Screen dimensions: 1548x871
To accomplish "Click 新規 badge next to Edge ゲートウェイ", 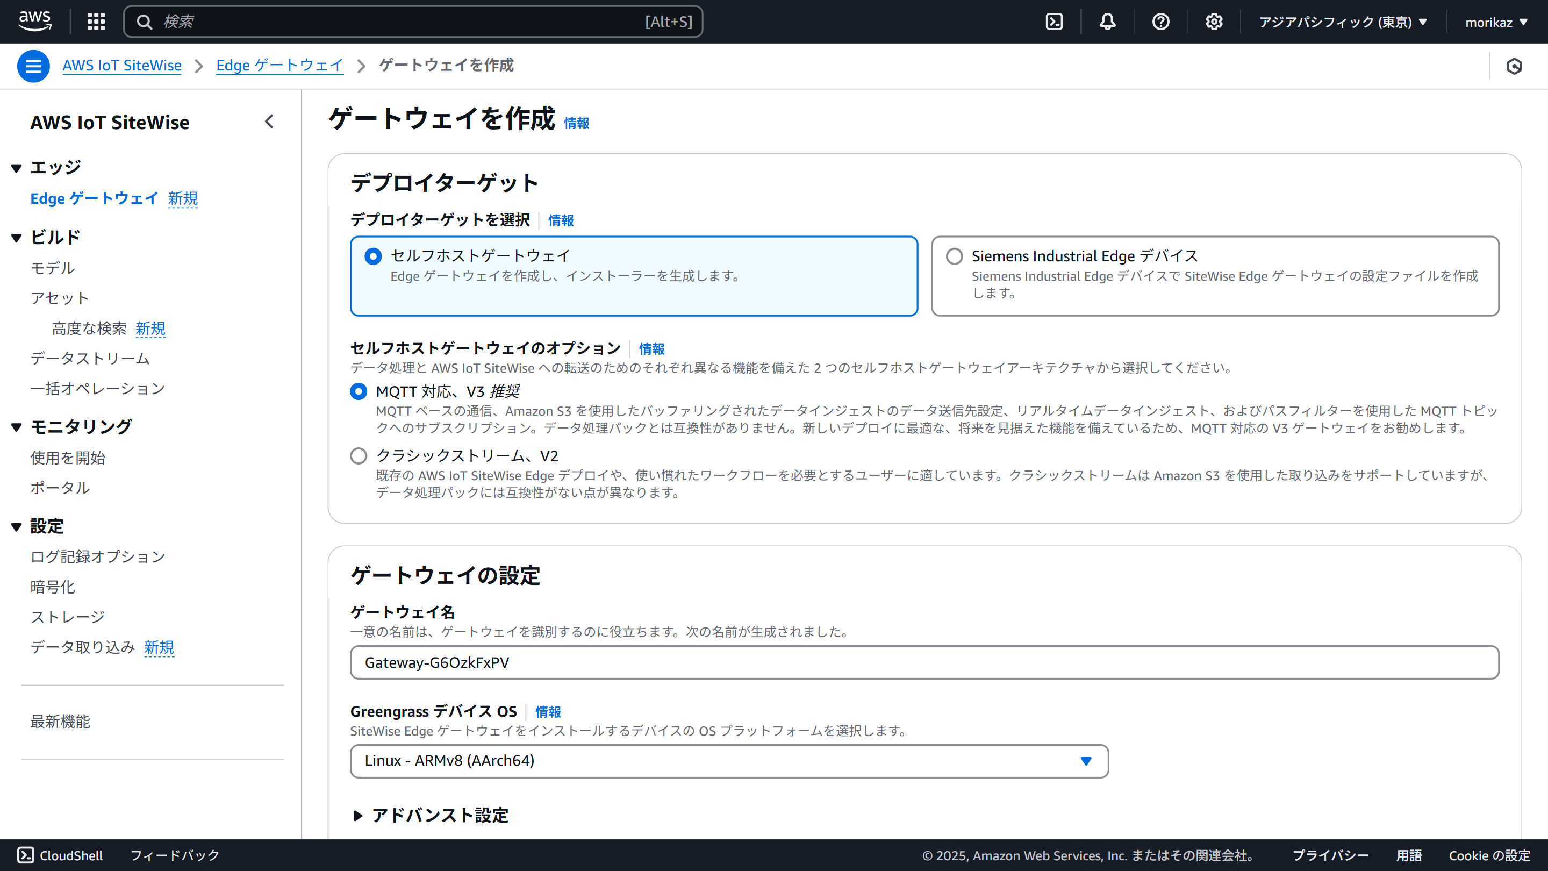I will click(x=183, y=198).
